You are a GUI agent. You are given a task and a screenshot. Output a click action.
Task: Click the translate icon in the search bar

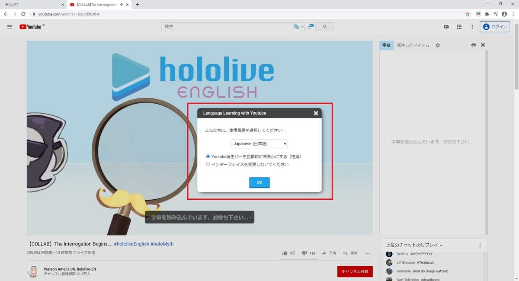point(296,27)
